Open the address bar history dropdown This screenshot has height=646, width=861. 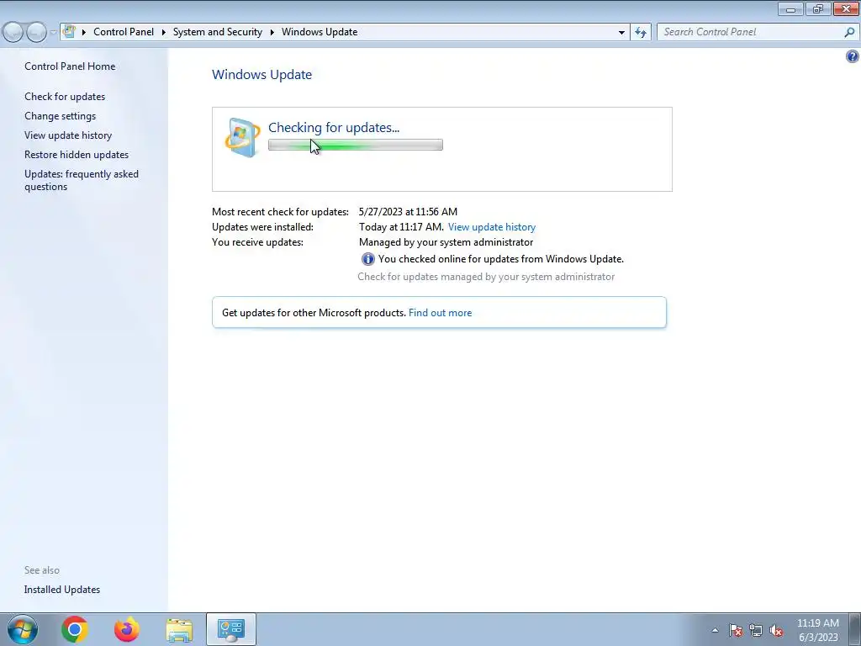pyautogui.click(x=621, y=32)
